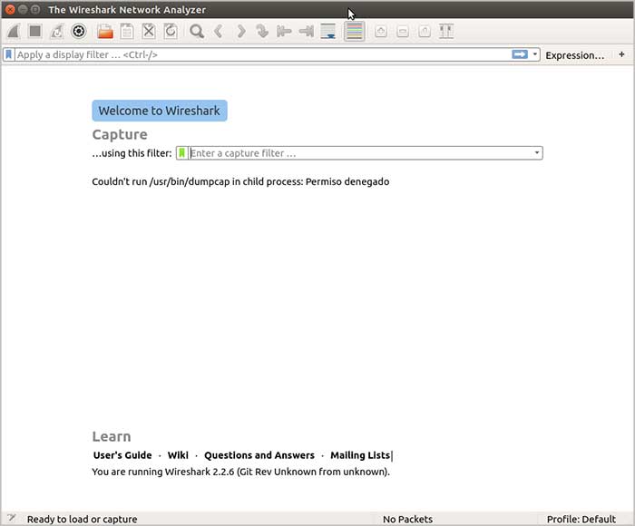Open display filter history dropdown
This screenshot has width=635, height=526.
pos(535,54)
